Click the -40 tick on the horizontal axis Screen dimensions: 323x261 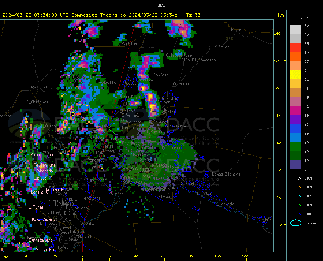coord(26,256)
